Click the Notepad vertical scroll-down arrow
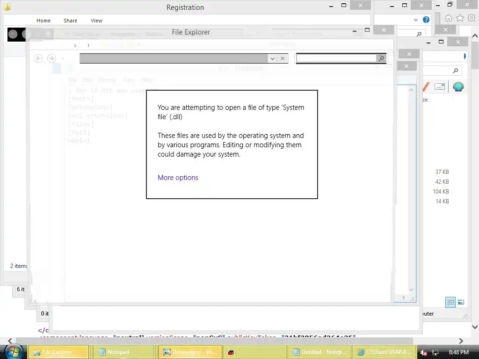The height and width of the screenshot is (359, 479). [x=411, y=289]
